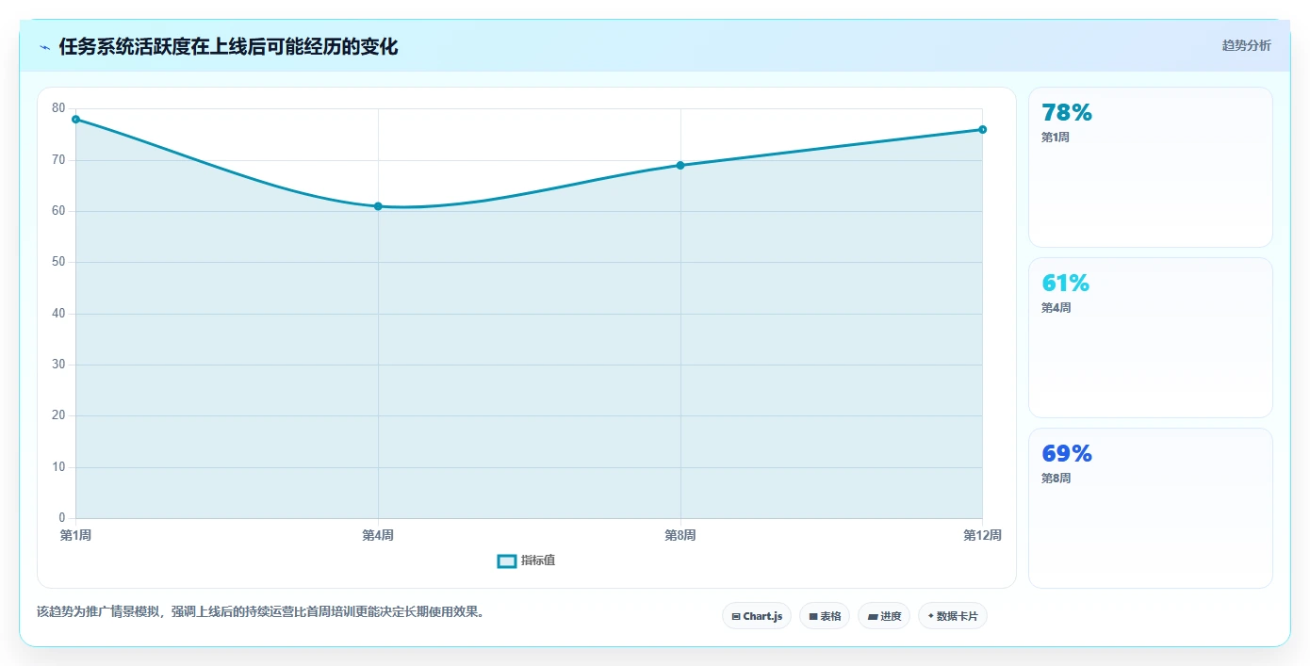This screenshot has width=1310, height=666.
Task: Click the 20 y-axis tick label
Action: click(58, 415)
